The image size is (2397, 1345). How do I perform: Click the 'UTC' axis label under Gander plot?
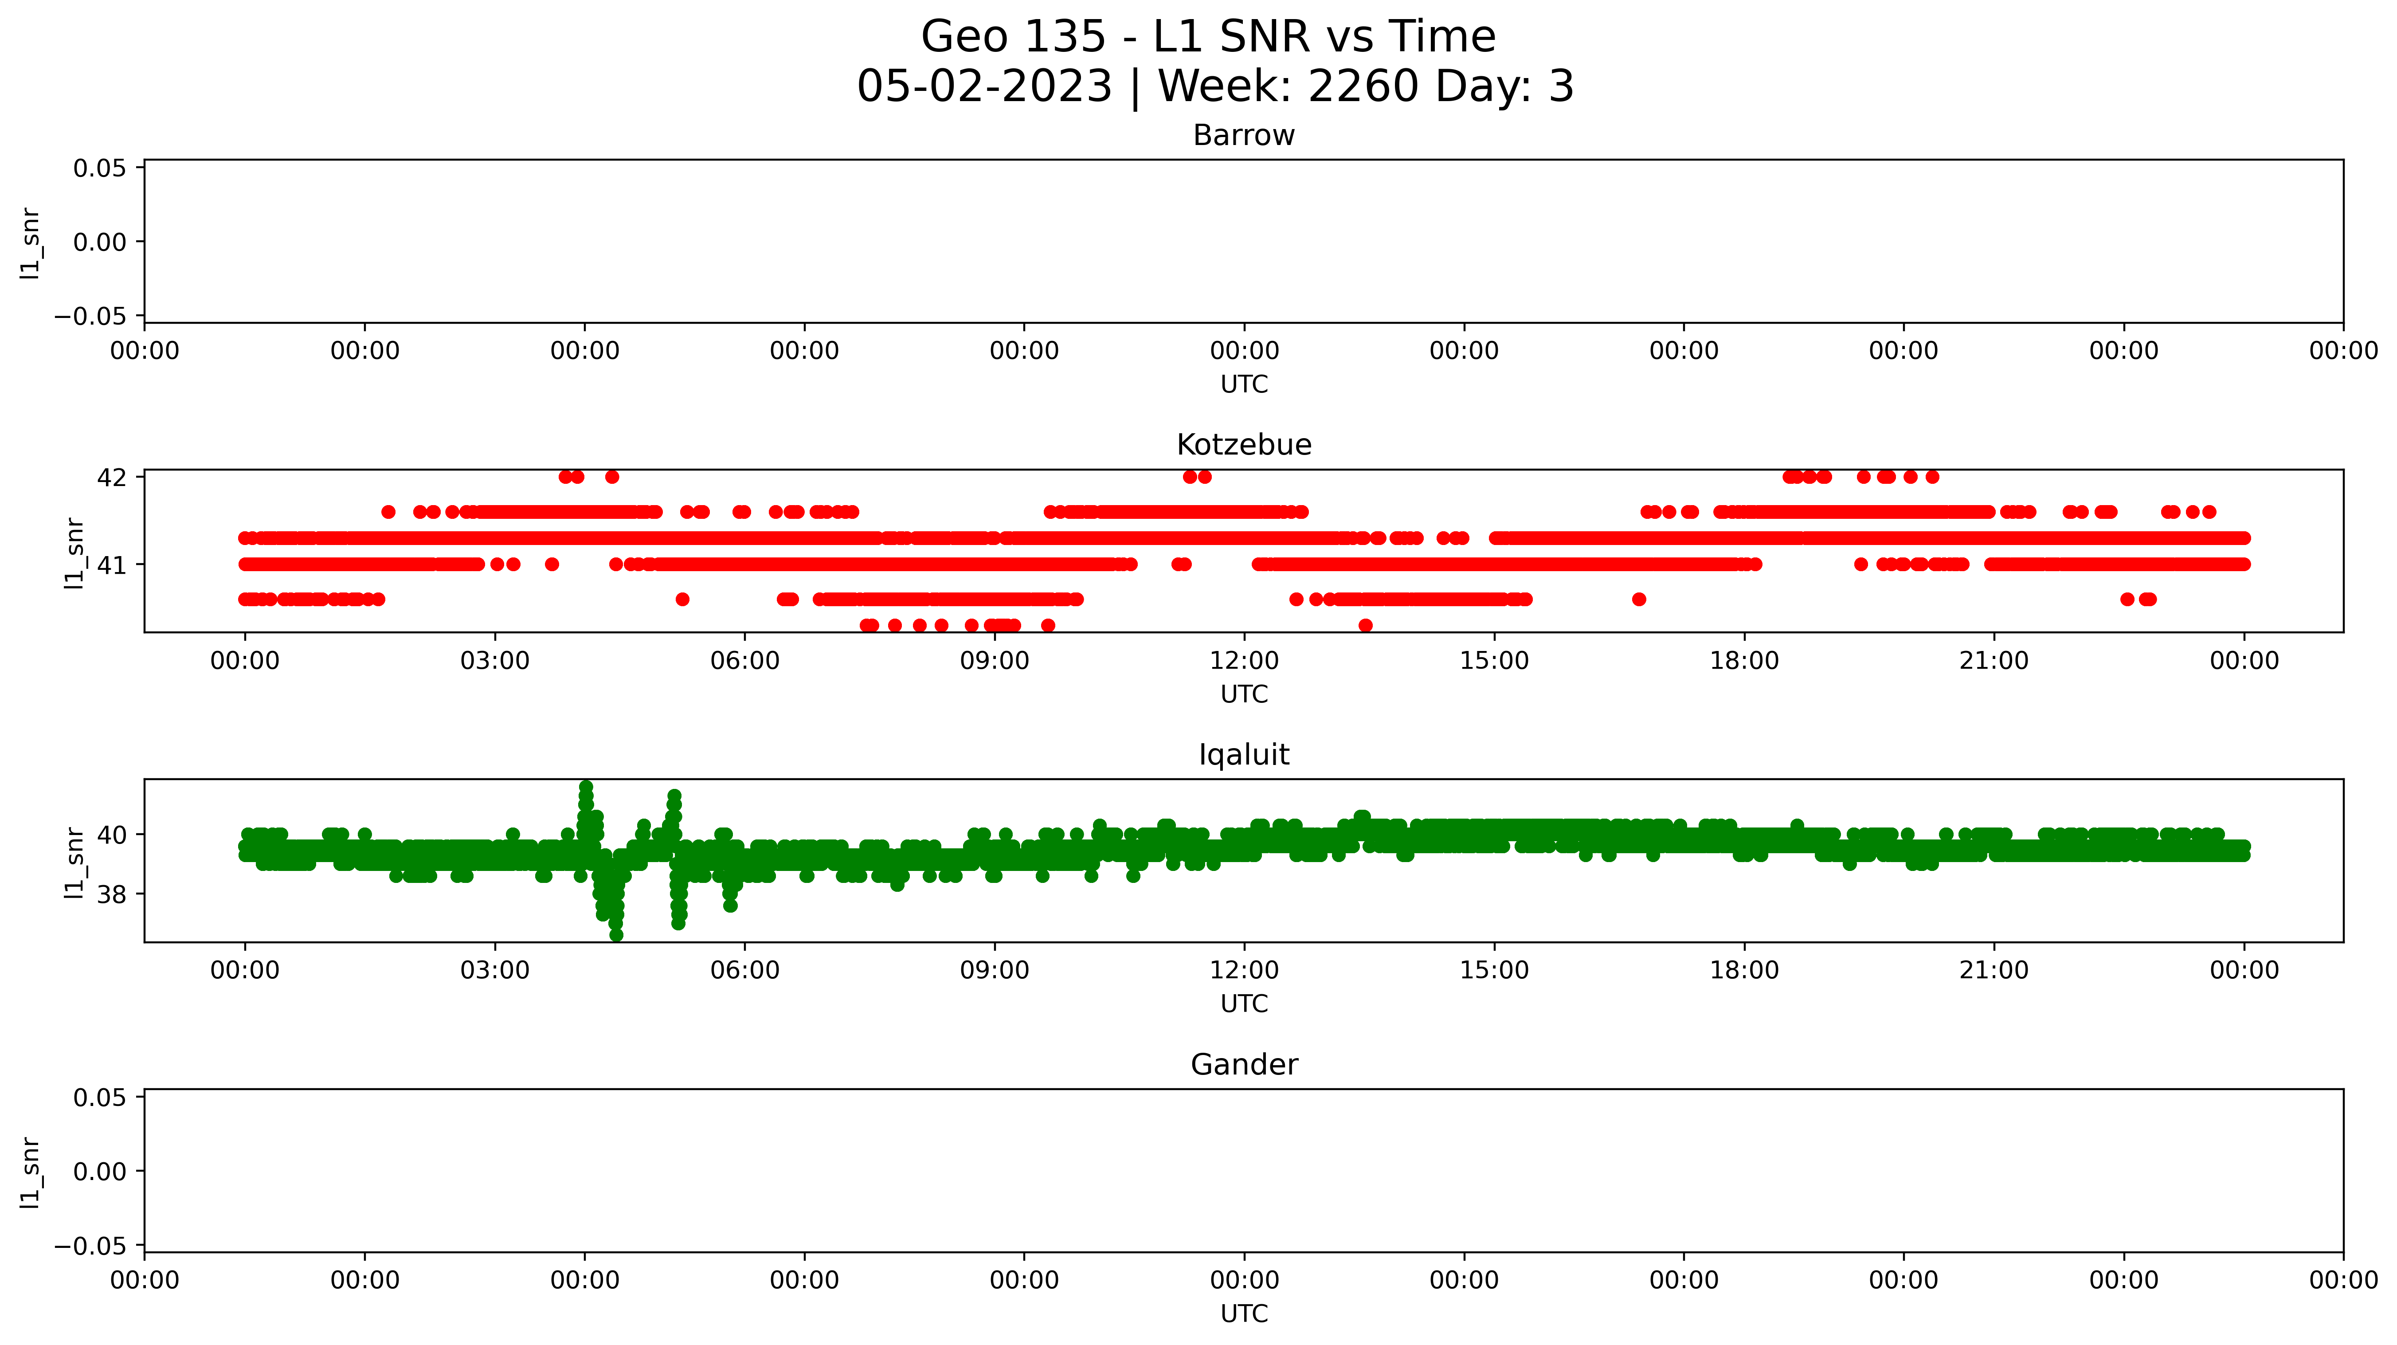click(x=1244, y=1314)
